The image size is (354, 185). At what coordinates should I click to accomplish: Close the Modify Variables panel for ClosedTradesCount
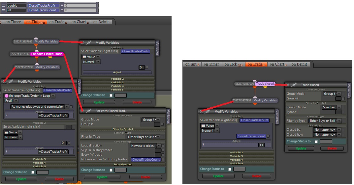201,112
